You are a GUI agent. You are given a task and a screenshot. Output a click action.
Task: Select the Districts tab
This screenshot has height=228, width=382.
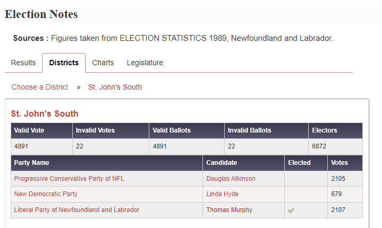coord(64,63)
